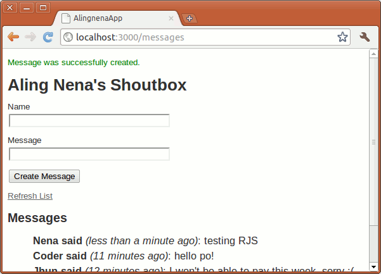Image resolution: width=381 pixels, height=274 pixels.
Task: Focus the Message text field
Action: (89, 154)
